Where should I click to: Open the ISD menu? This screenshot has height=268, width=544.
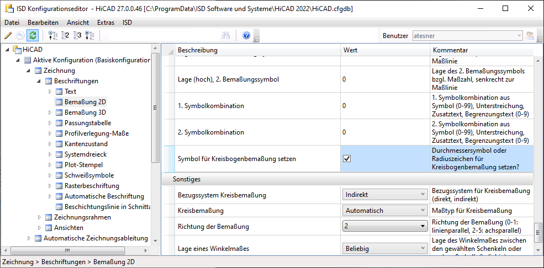tap(128, 23)
